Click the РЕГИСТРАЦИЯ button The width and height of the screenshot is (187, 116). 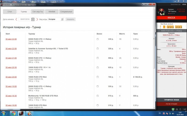click(172, 104)
